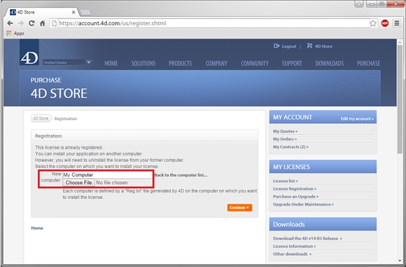This screenshot has height=267, width=406.
Task: Open the Logout link in header
Action: click(x=285, y=46)
